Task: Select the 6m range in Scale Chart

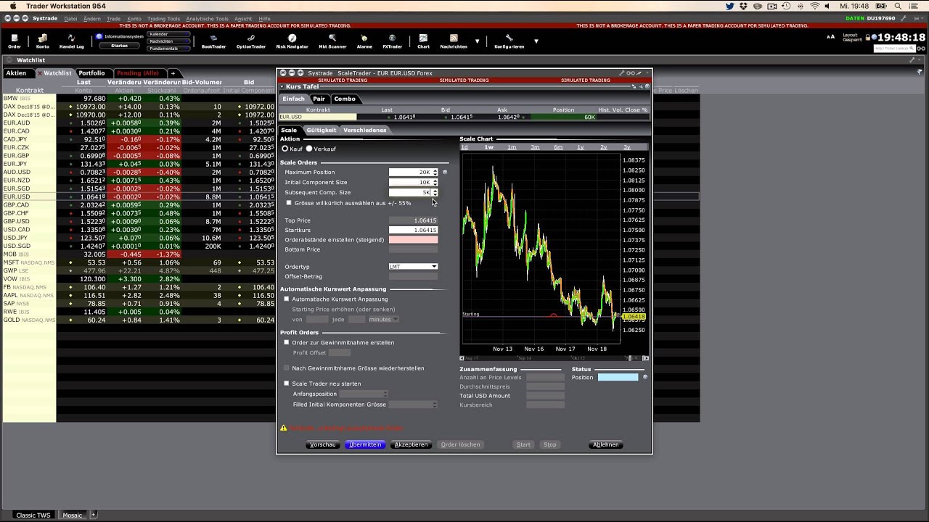Action: pos(558,147)
